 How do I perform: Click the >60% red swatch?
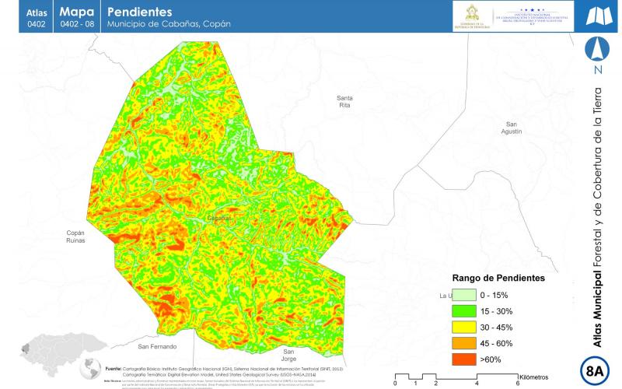tap(463, 359)
